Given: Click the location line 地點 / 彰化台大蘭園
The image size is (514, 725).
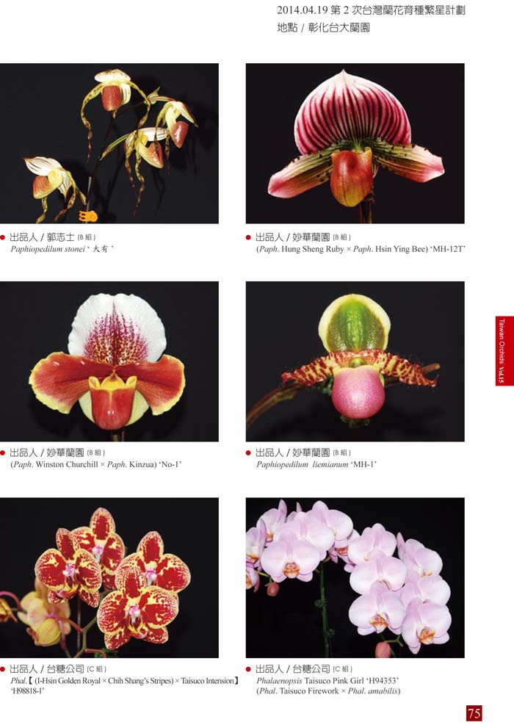Looking at the screenshot, I should point(323,28).
